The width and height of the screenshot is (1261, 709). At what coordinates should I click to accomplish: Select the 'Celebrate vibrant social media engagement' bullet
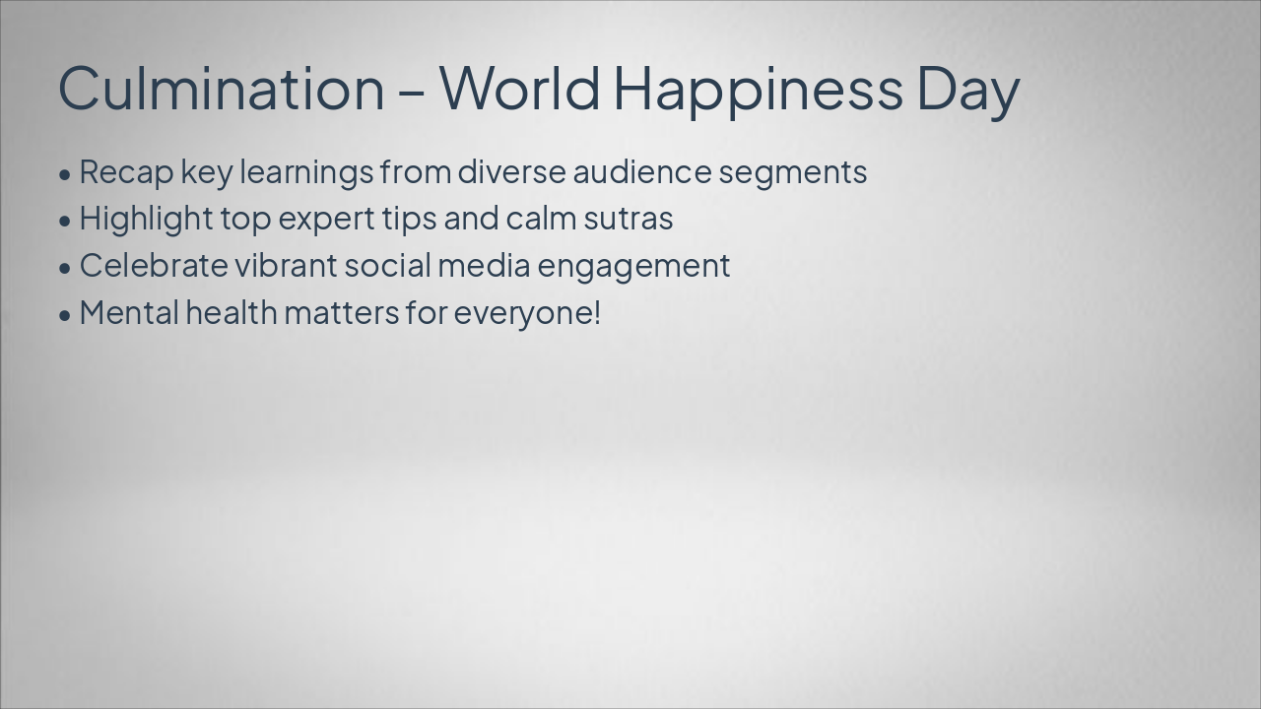tap(404, 266)
